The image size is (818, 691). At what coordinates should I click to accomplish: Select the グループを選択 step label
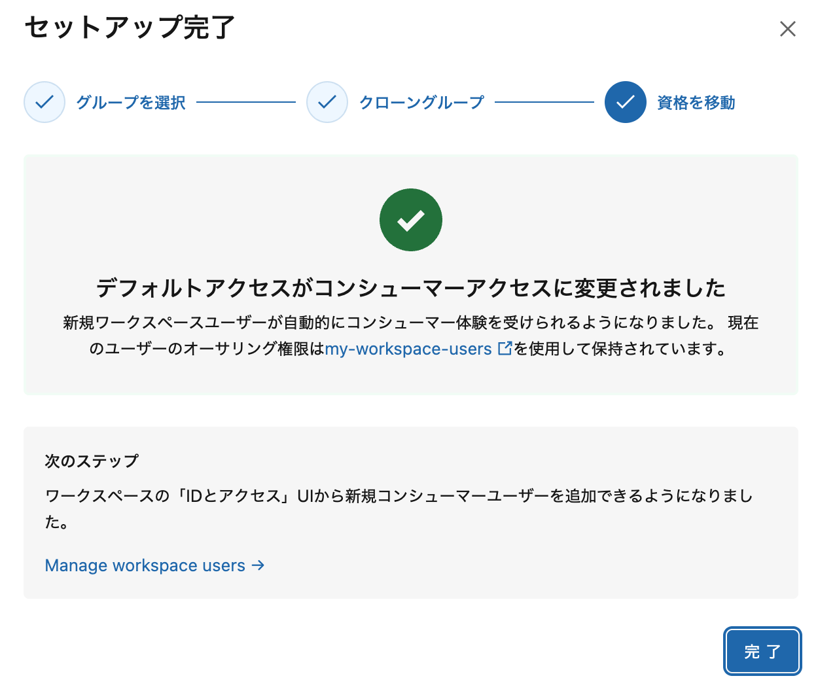[130, 102]
